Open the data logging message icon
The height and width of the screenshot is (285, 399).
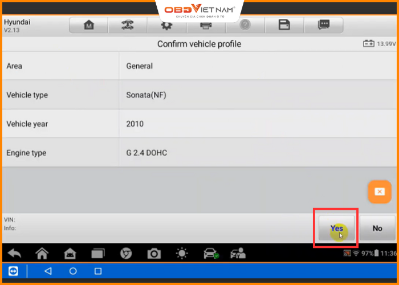[x=324, y=25]
